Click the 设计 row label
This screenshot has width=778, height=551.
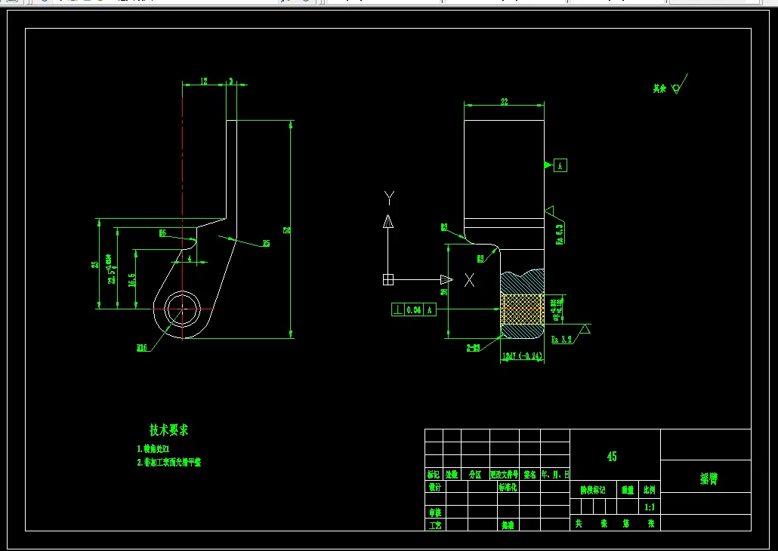point(435,487)
